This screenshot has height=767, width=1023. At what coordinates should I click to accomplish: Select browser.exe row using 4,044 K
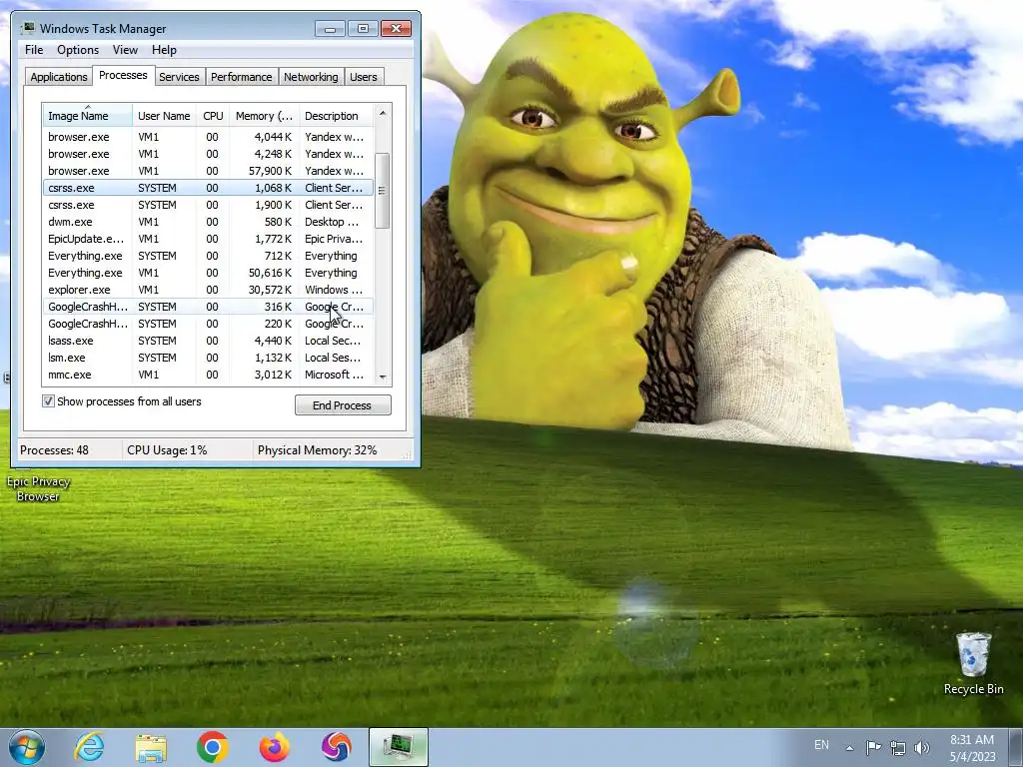(x=208, y=137)
